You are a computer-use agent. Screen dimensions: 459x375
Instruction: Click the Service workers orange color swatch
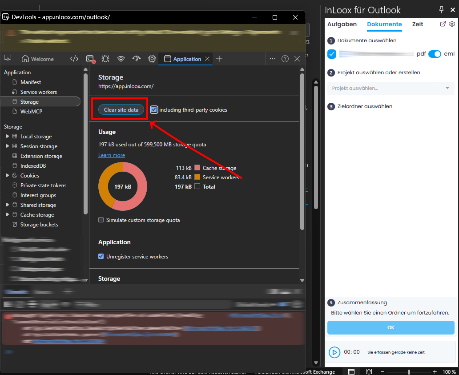197,177
